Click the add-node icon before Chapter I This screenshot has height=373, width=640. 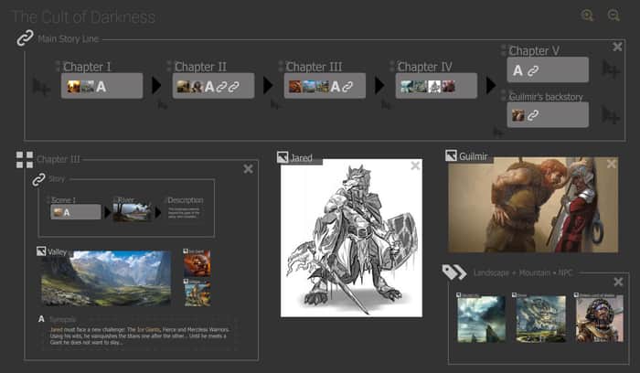click(x=42, y=86)
